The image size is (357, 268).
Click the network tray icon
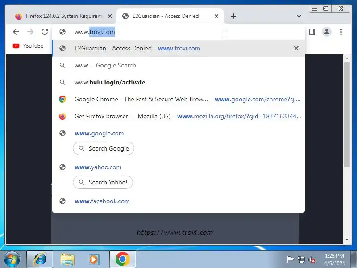(301, 260)
